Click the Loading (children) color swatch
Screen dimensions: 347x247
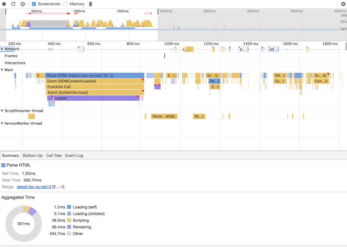click(x=69, y=213)
